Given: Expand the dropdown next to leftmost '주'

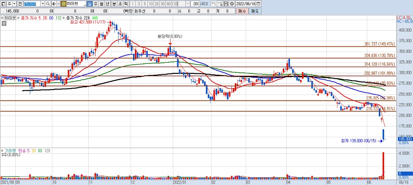Looking at the screenshot, I should pyautogui.click(x=14, y=4).
